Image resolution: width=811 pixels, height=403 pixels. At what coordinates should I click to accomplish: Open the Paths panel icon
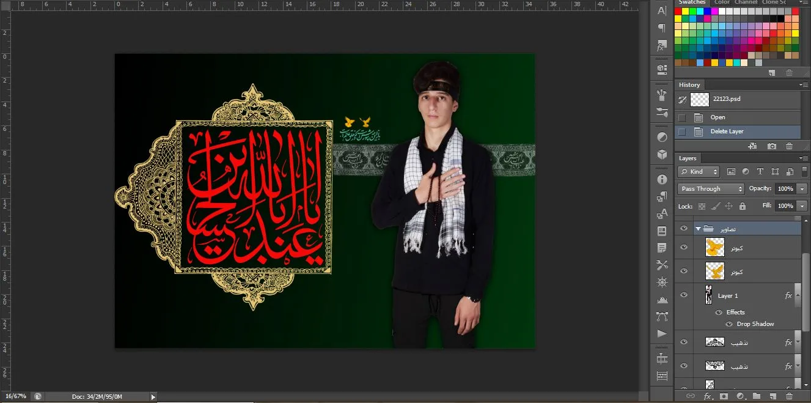[662, 316]
